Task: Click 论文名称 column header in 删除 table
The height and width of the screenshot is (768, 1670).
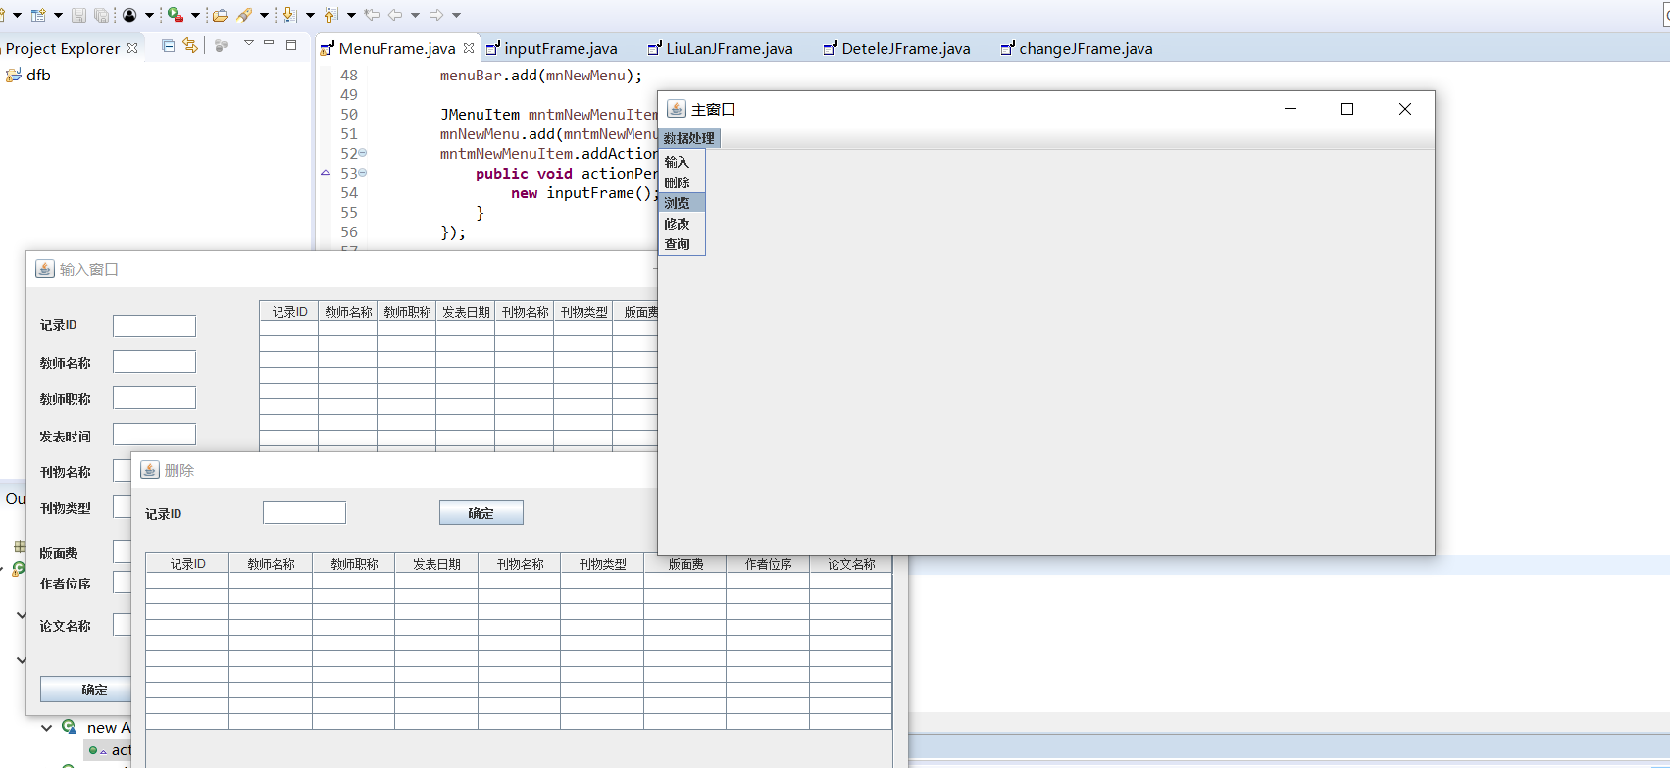Action: click(850, 564)
